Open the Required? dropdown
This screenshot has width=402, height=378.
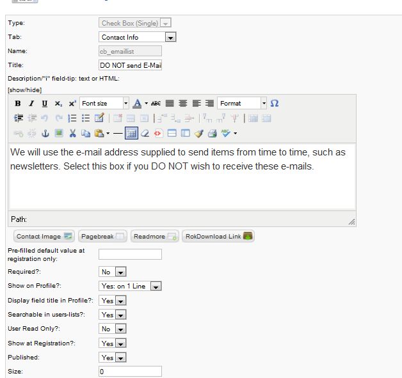pos(112,272)
